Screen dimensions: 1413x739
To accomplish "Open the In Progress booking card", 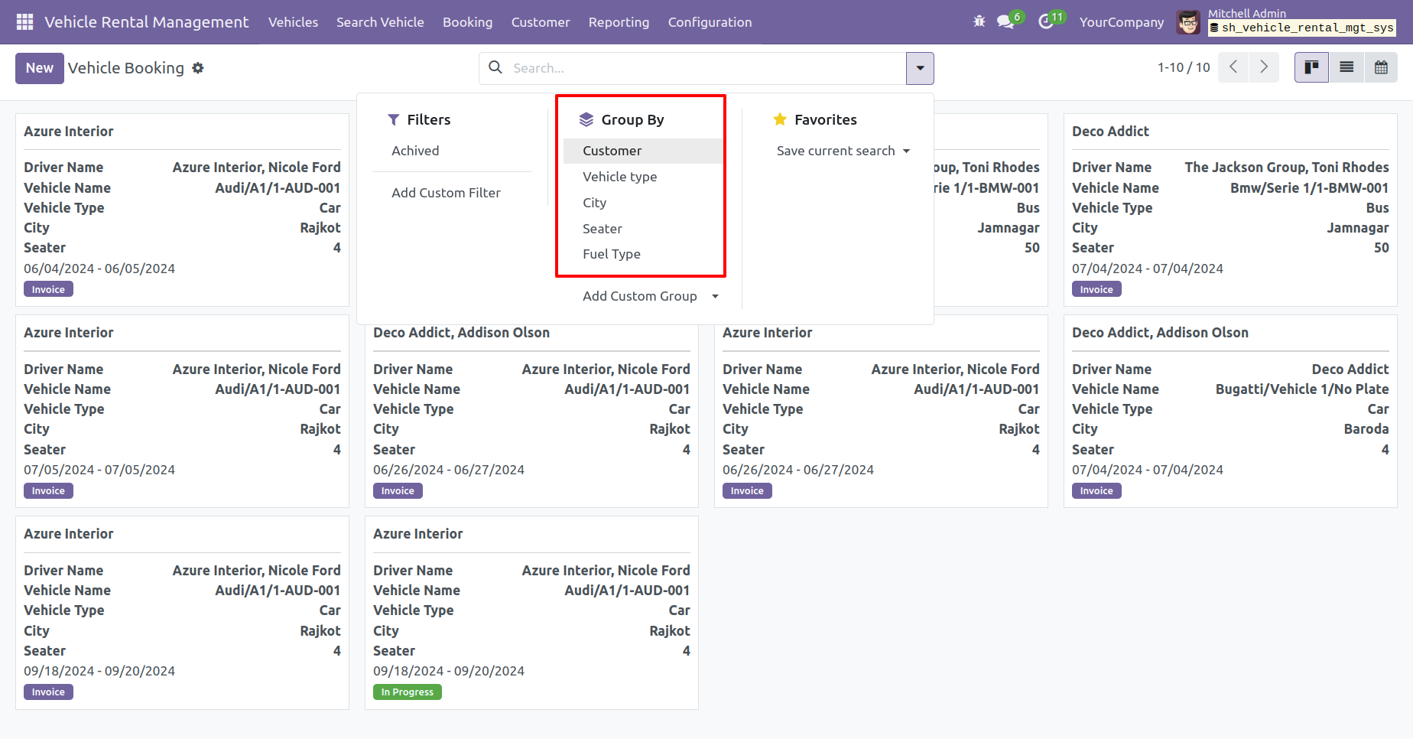I will click(x=531, y=612).
